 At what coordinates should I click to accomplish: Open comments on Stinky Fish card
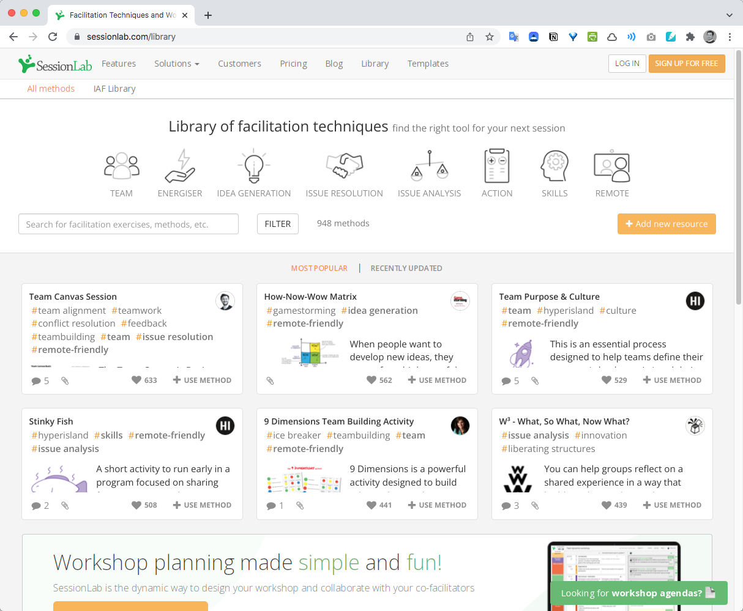(40, 505)
